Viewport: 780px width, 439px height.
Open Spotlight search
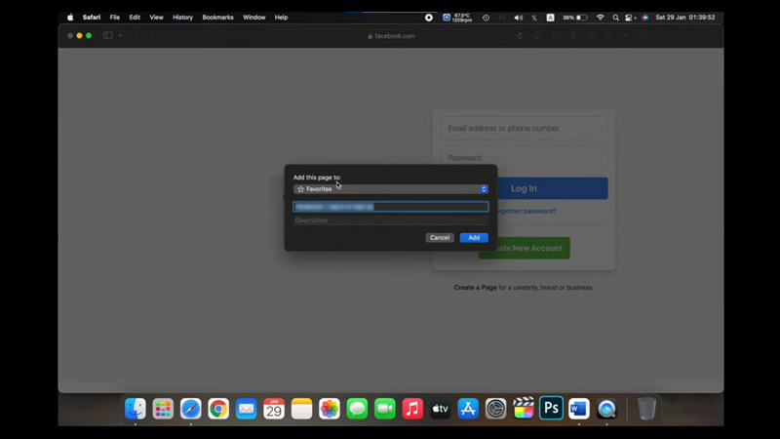click(x=616, y=18)
